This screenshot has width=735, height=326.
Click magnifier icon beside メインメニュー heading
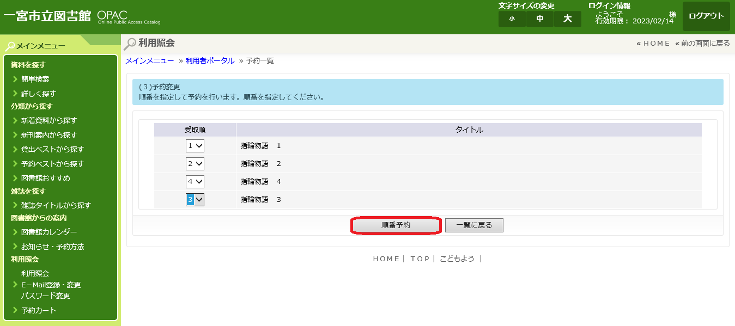[x=10, y=46]
